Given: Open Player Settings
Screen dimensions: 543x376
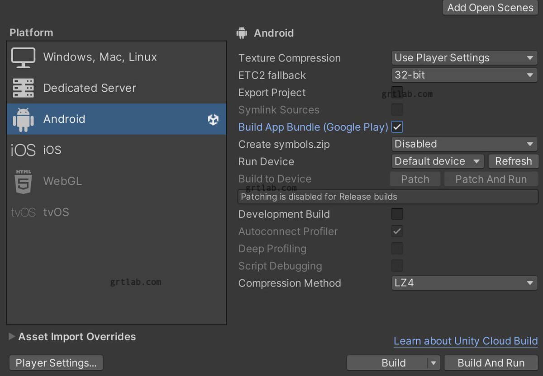Looking at the screenshot, I should pyautogui.click(x=56, y=363).
